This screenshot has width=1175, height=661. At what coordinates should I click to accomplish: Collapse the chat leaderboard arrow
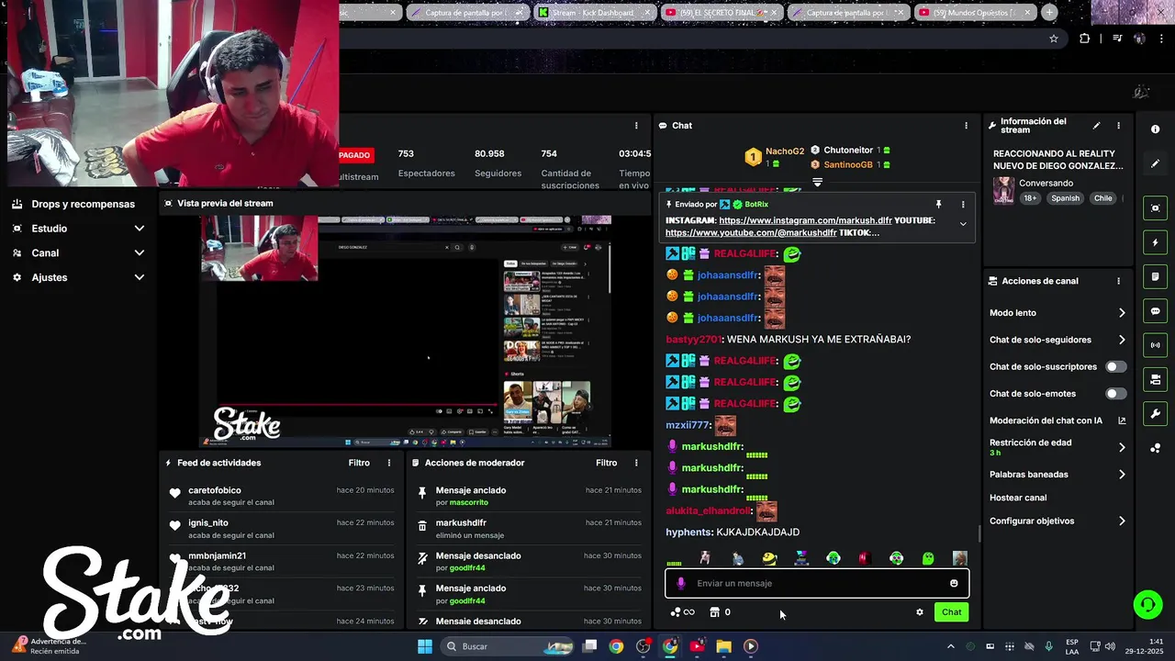[817, 182]
